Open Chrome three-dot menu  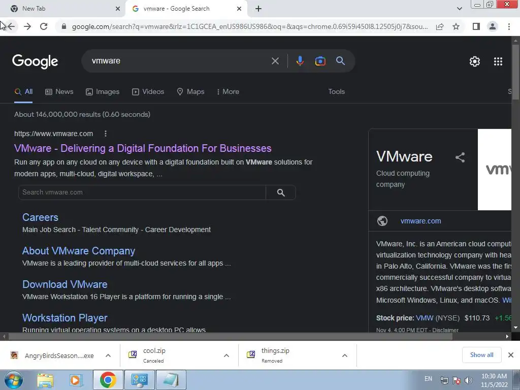point(509,26)
